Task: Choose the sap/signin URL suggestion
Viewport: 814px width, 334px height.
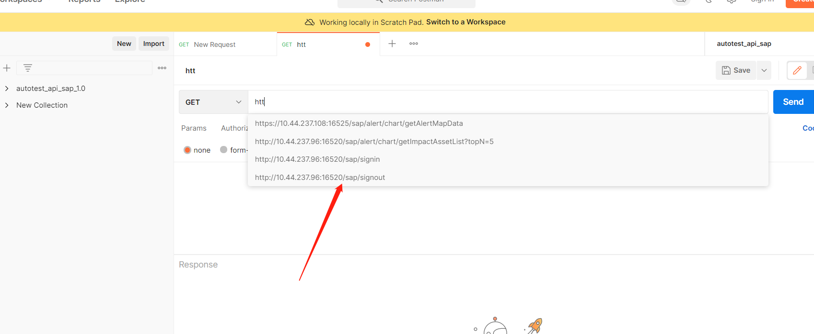Action: (508, 159)
